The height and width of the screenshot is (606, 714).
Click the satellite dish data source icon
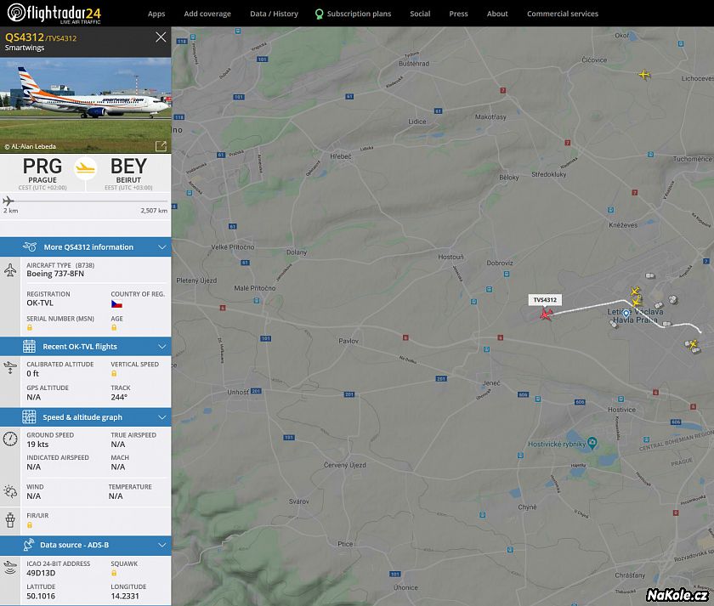click(29, 545)
